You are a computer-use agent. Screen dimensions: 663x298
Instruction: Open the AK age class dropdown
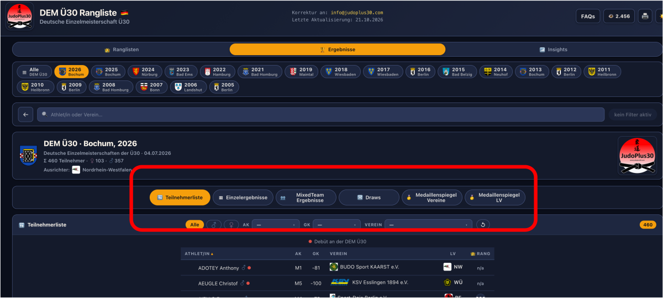(276, 225)
